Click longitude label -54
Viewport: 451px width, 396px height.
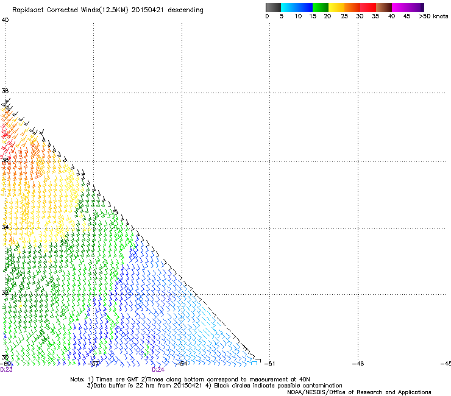[182, 364]
